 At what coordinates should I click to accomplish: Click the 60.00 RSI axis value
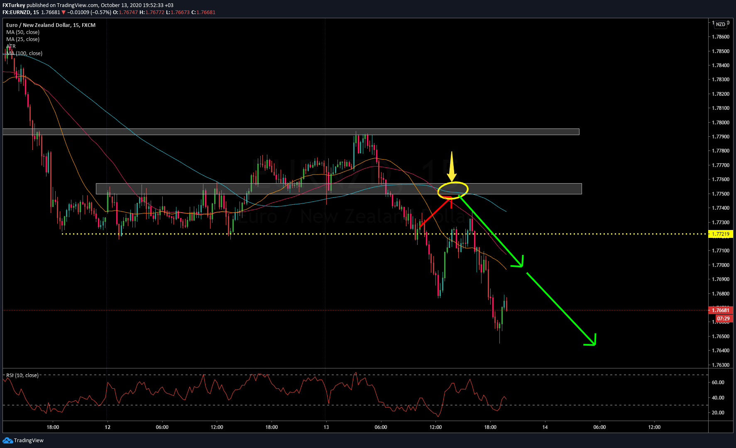click(x=718, y=383)
